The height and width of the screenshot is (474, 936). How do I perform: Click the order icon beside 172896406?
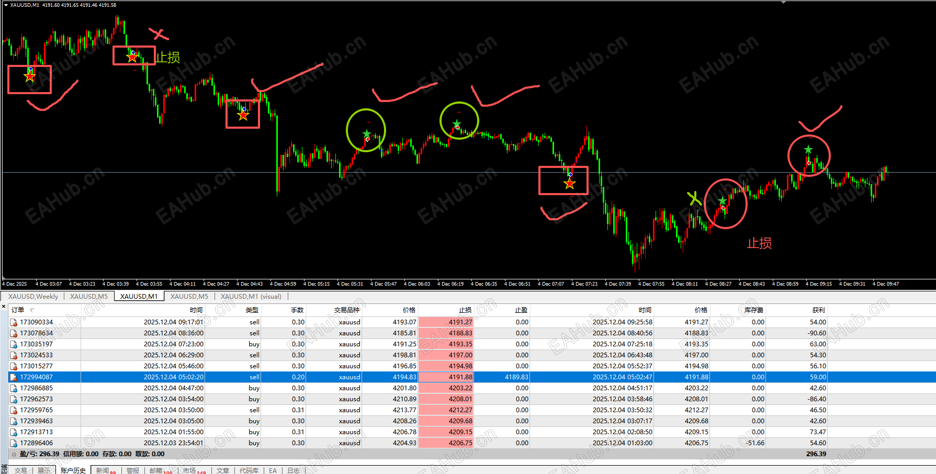[x=14, y=443]
